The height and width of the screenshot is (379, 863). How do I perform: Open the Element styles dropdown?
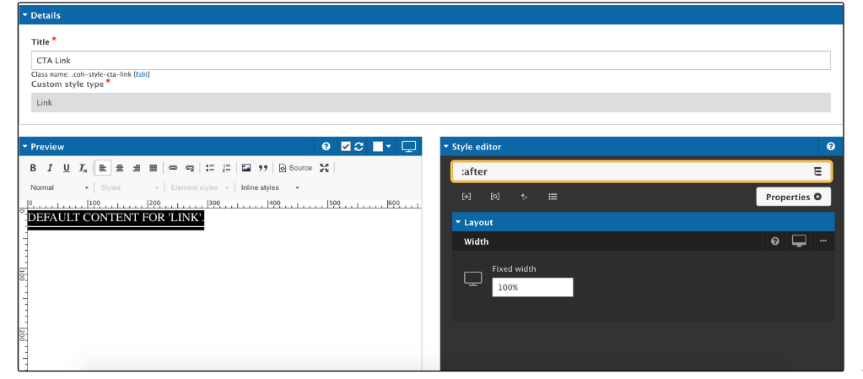click(200, 188)
